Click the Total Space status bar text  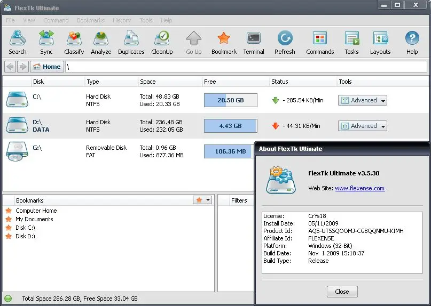click(80, 299)
